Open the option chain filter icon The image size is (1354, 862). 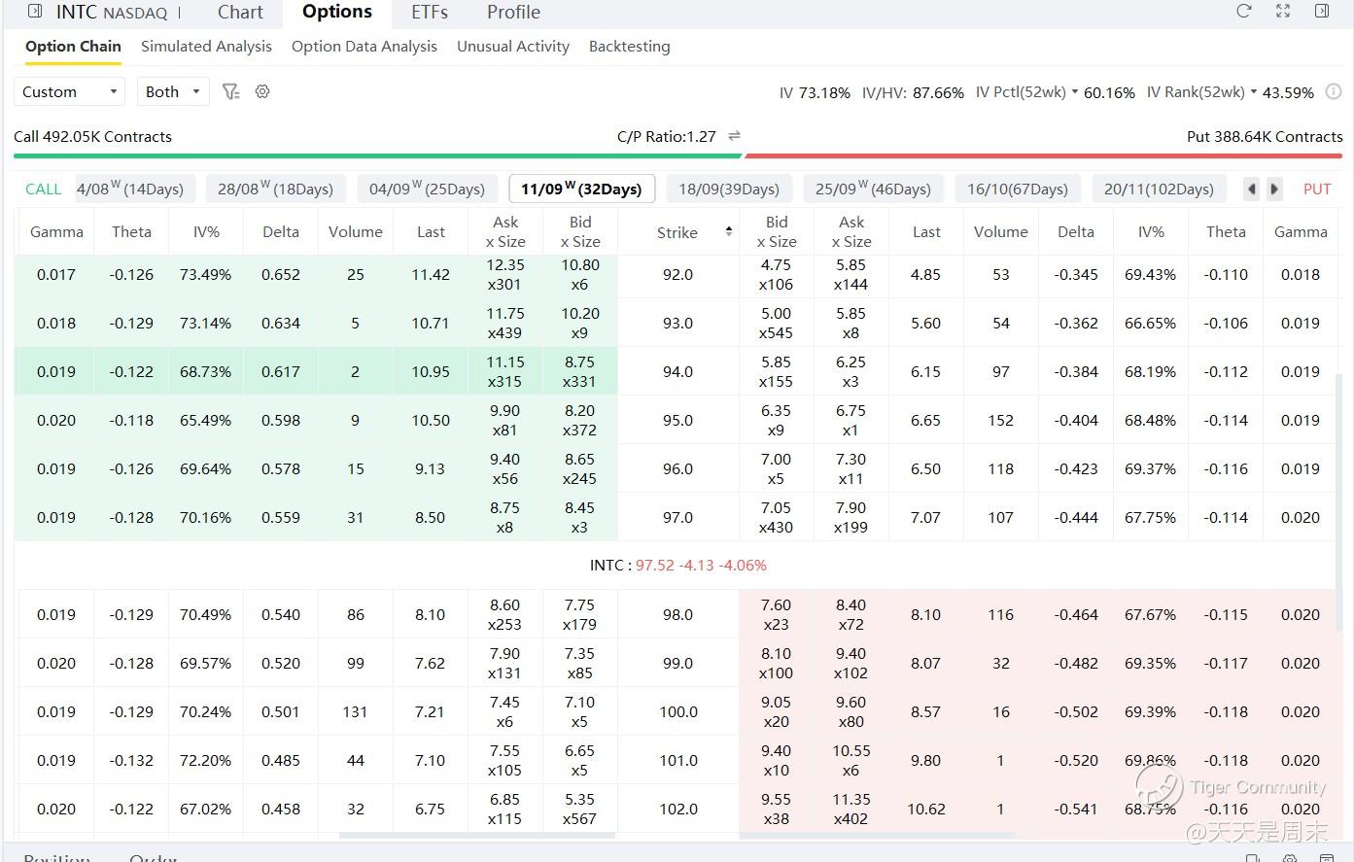[230, 91]
